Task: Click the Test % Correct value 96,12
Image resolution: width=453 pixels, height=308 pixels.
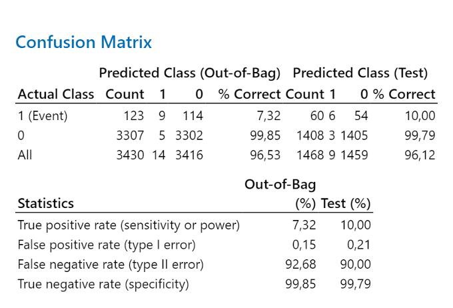Action: pos(420,155)
